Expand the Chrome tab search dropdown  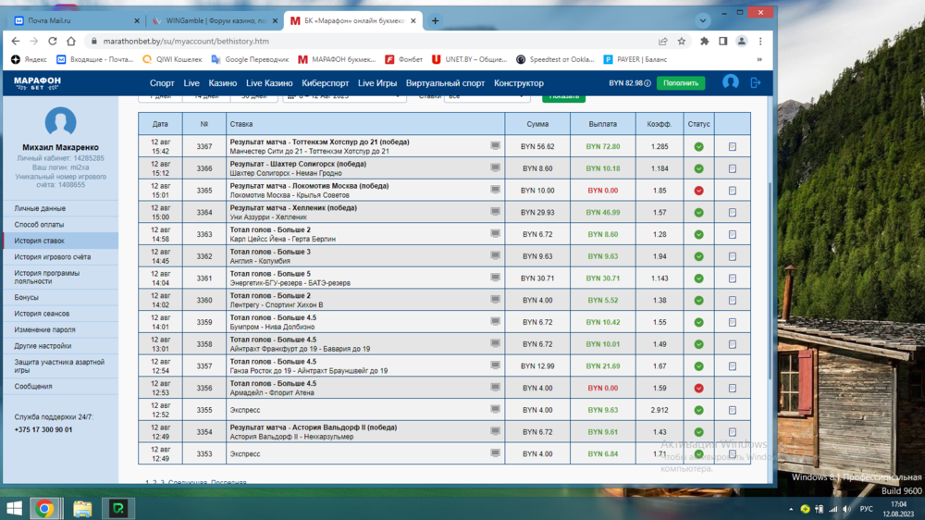coord(704,19)
